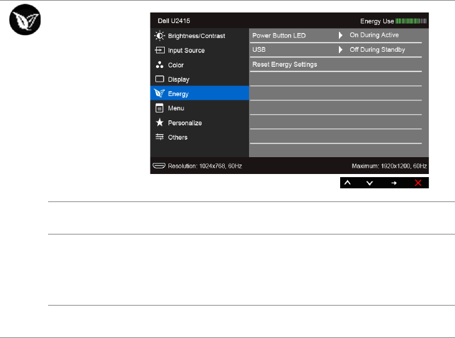Choose the Personalize menu entry
This screenshot has width=455, height=338.
click(200, 122)
